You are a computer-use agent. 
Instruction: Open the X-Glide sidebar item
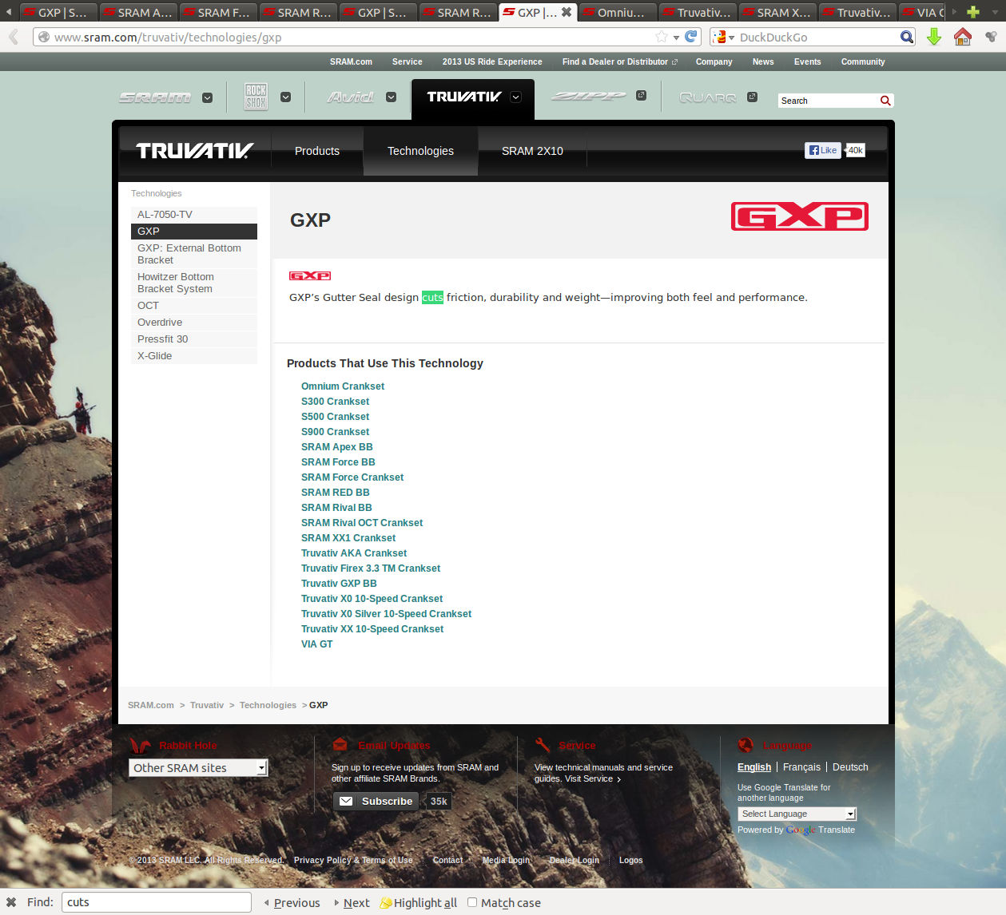pos(194,356)
